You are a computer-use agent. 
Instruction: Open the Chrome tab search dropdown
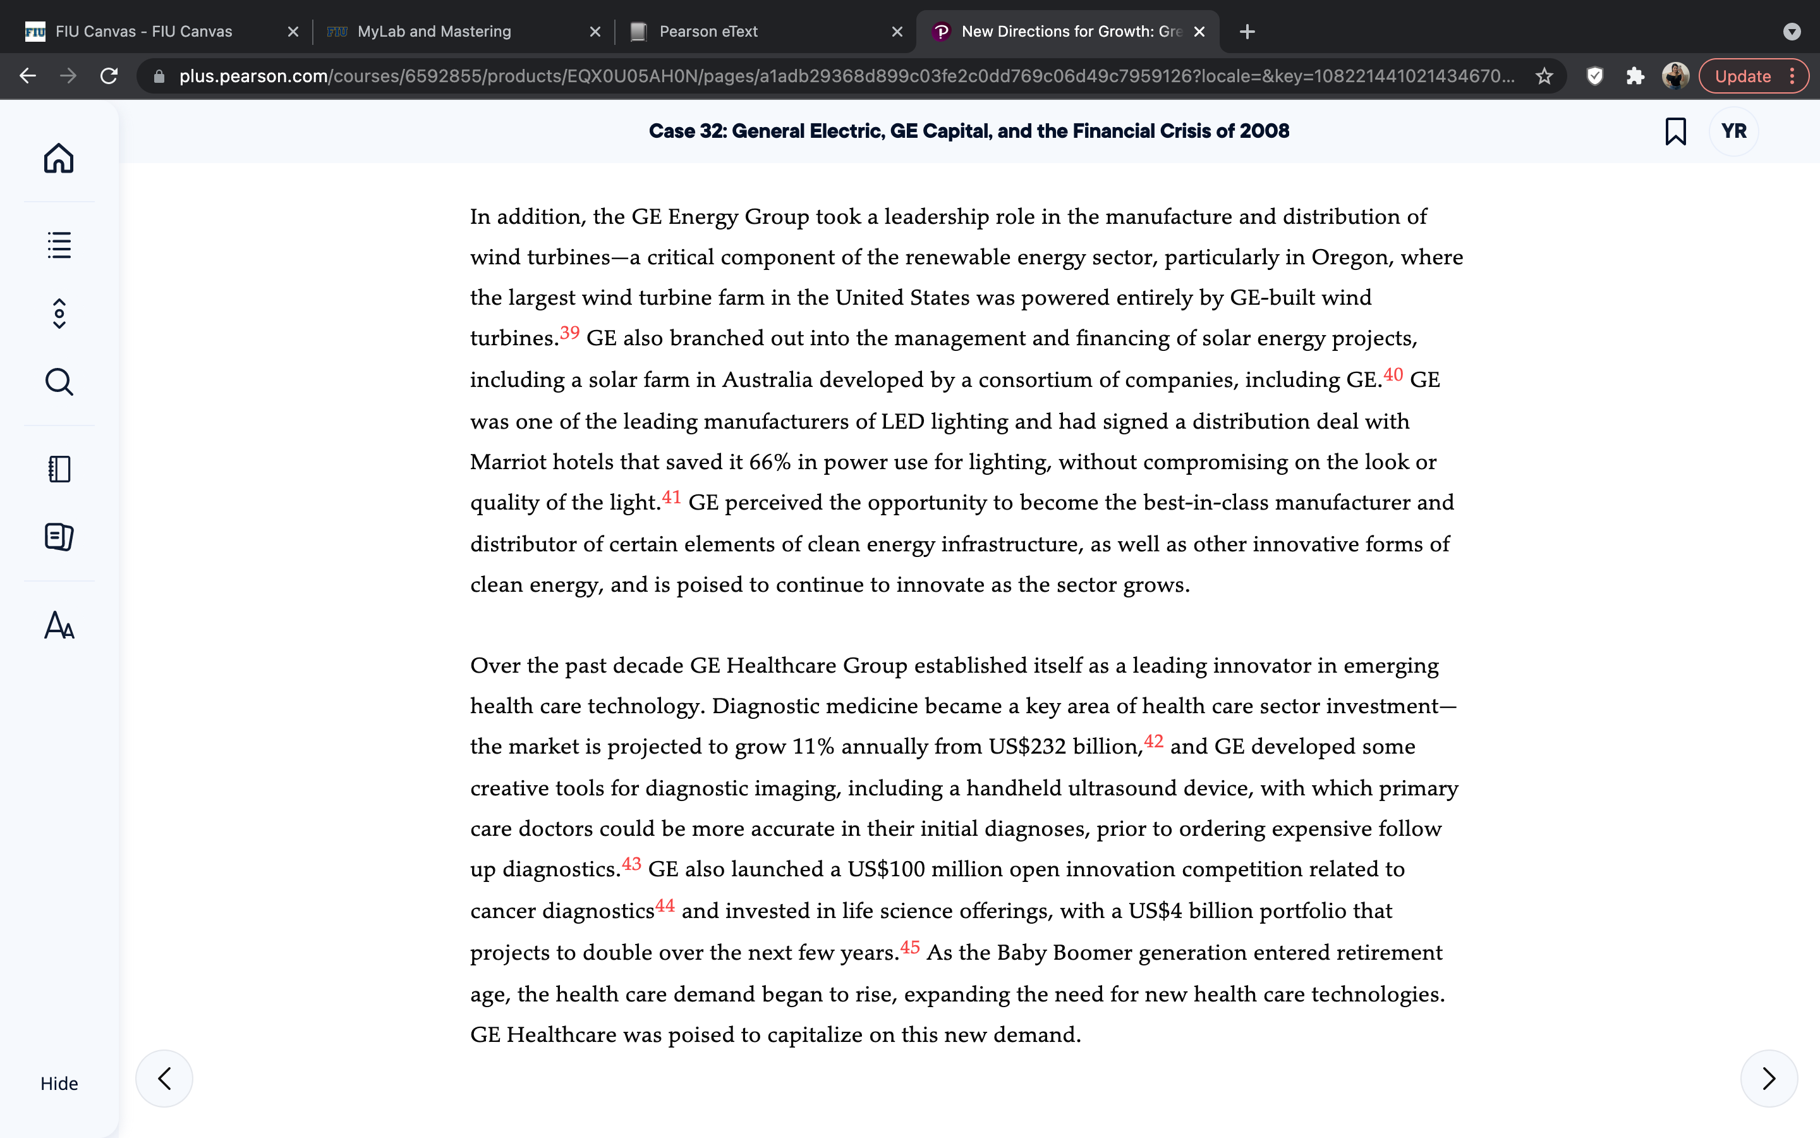pos(1792,32)
